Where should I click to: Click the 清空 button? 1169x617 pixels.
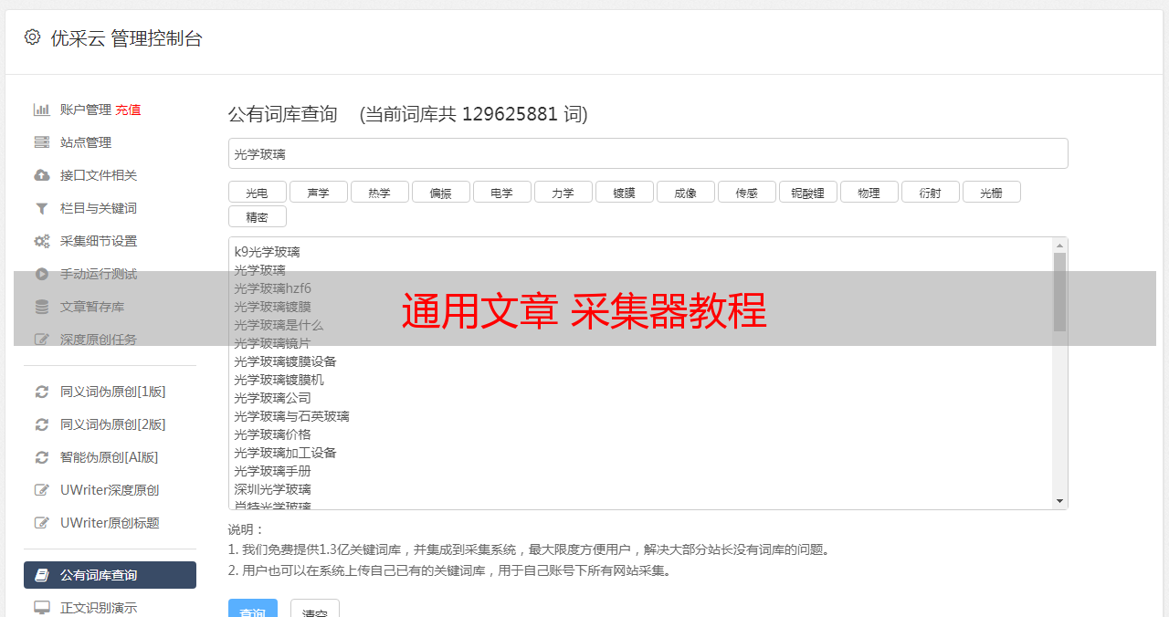click(x=315, y=609)
